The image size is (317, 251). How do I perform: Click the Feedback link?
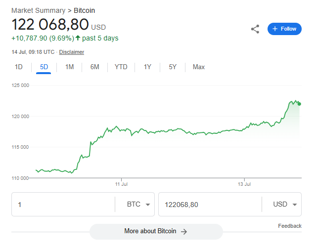[x=289, y=226]
